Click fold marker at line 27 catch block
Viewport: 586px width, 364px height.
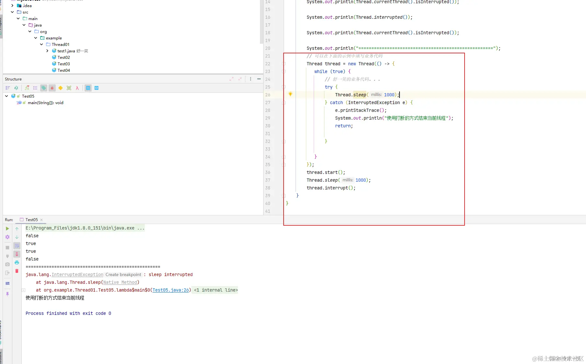pos(284,102)
